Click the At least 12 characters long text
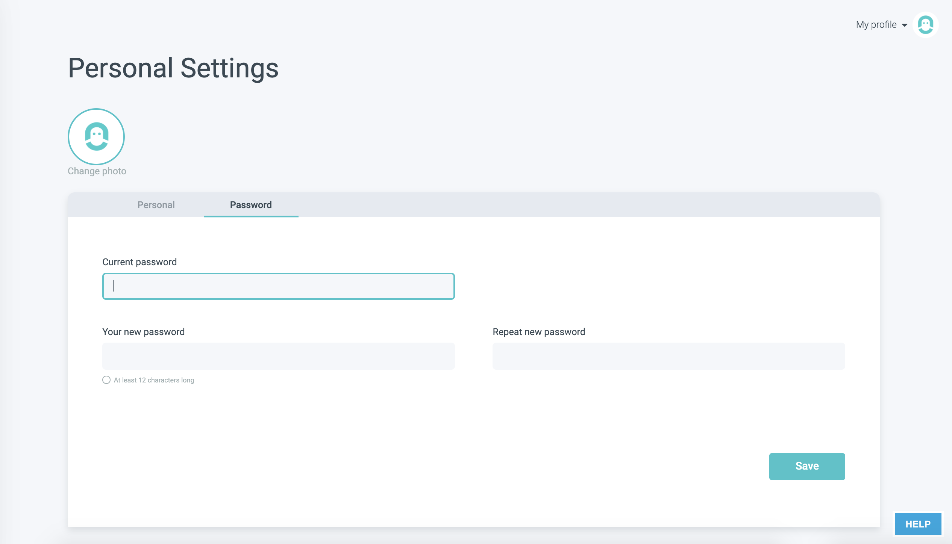 154,380
